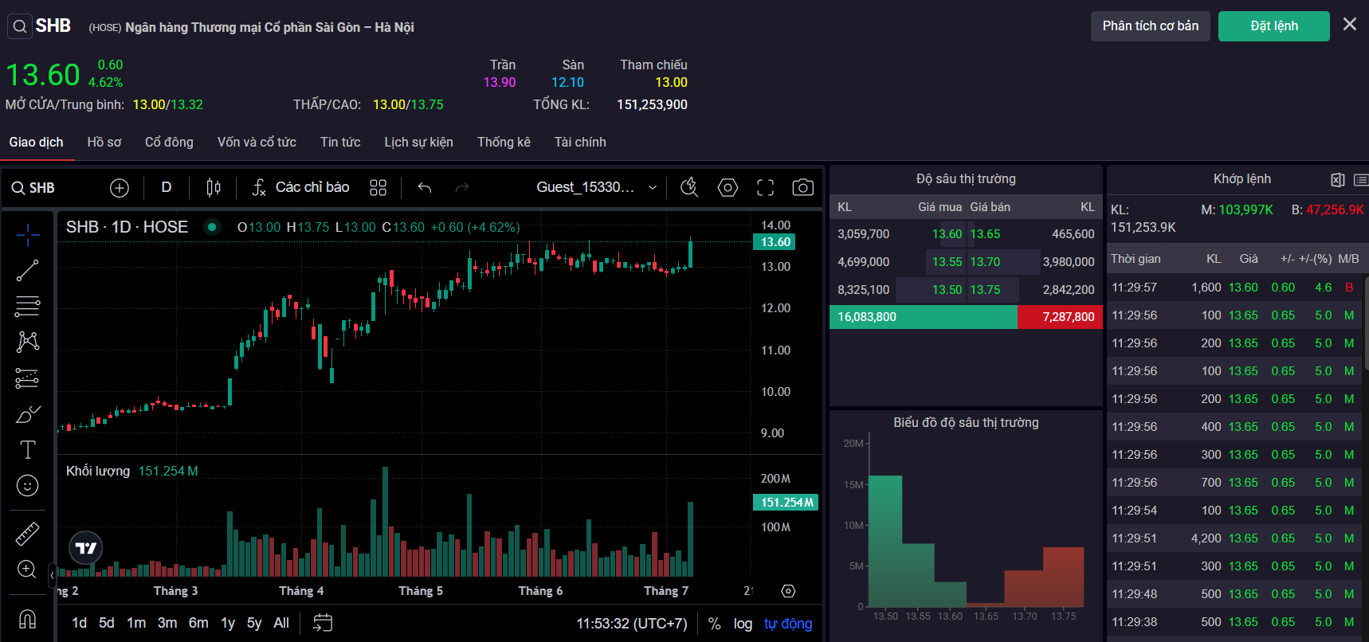Select the text annotation tool

coord(28,450)
